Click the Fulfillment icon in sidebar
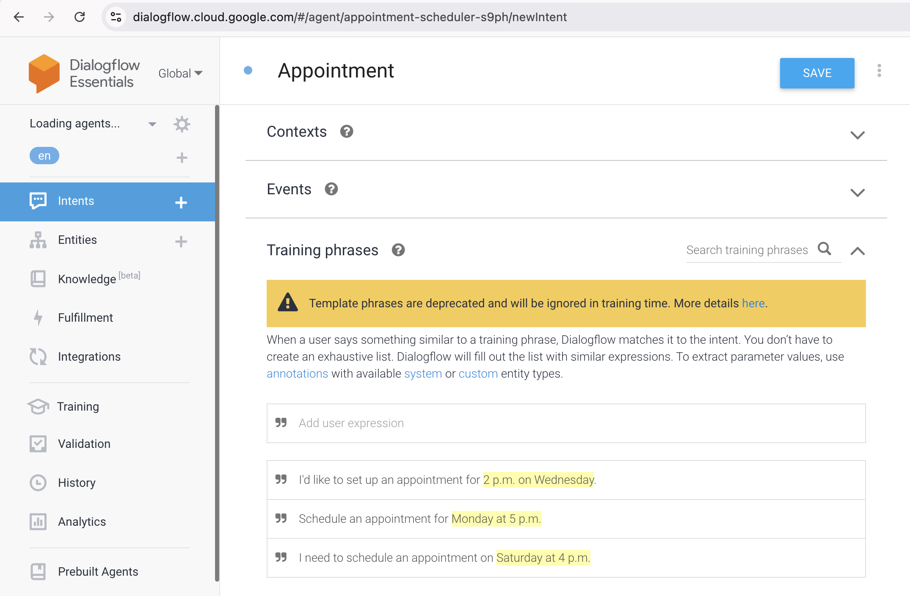The height and width of the screenshot is (596, 910). (x=38, y=317)
